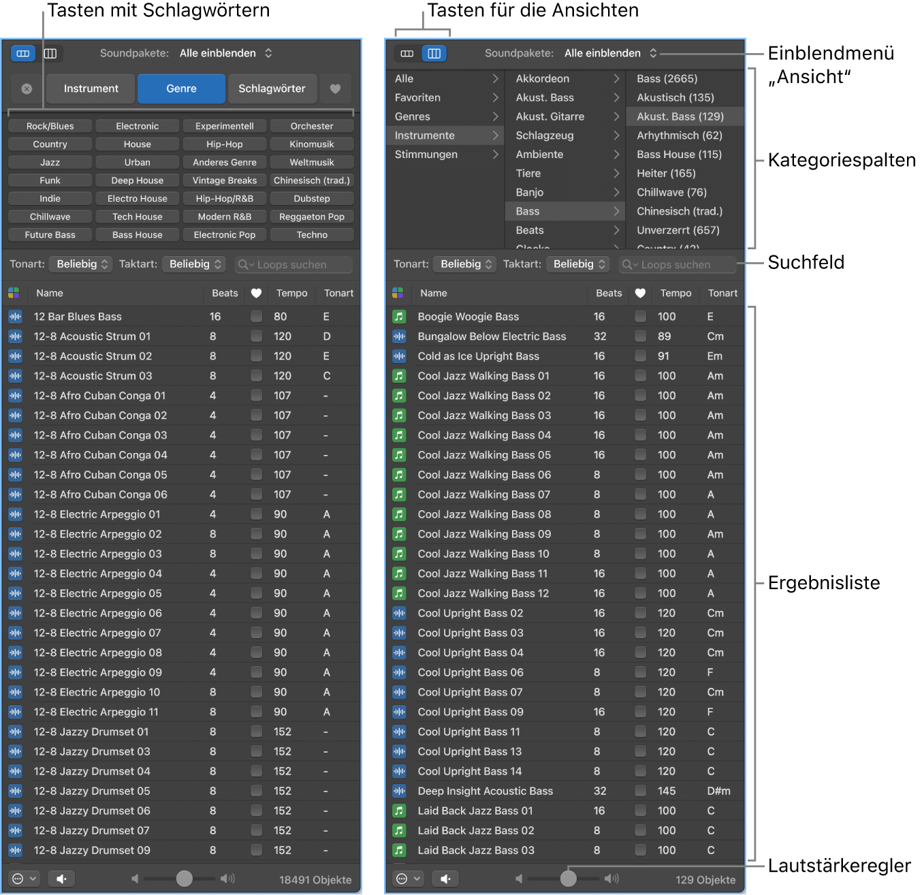The width and height of the screenshot is (922, 895).
Task: Click audio loop icon for 12 Bar Blues Bass
Action: click(x=15, y=317)
